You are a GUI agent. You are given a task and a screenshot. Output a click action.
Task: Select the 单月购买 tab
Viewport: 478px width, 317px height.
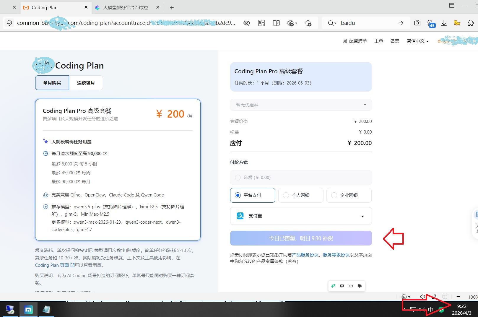point(52,83)
